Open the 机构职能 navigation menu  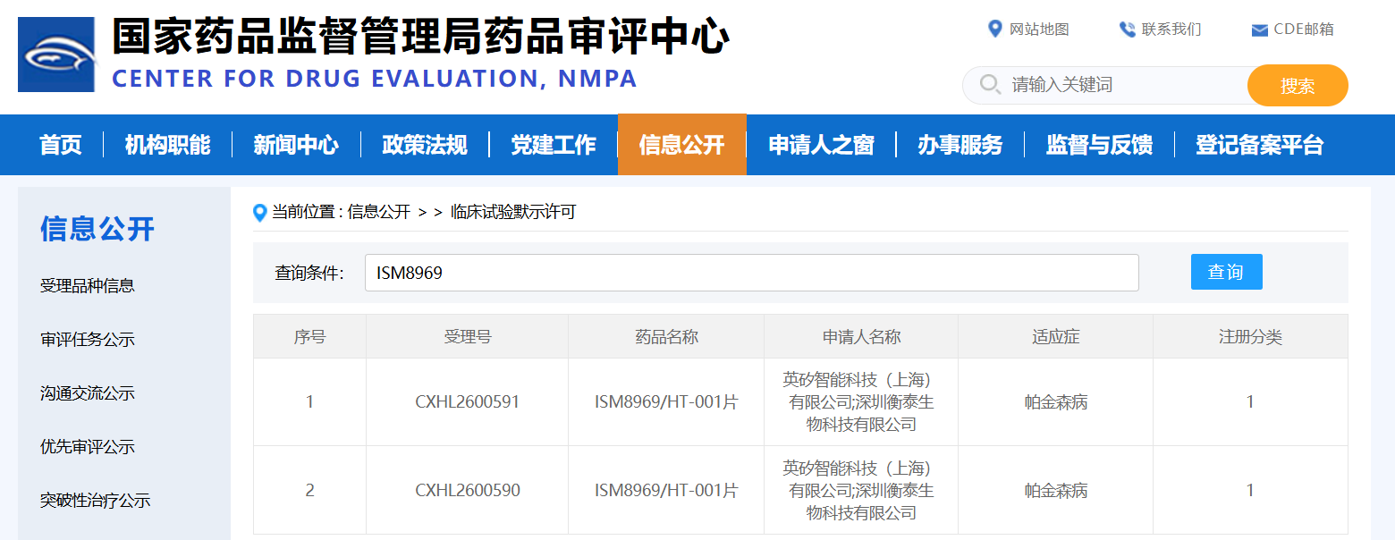click(x=167, y=145)
